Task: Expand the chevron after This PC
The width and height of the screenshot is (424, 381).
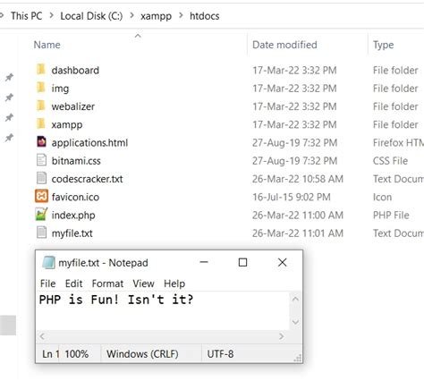Action: 52,15
